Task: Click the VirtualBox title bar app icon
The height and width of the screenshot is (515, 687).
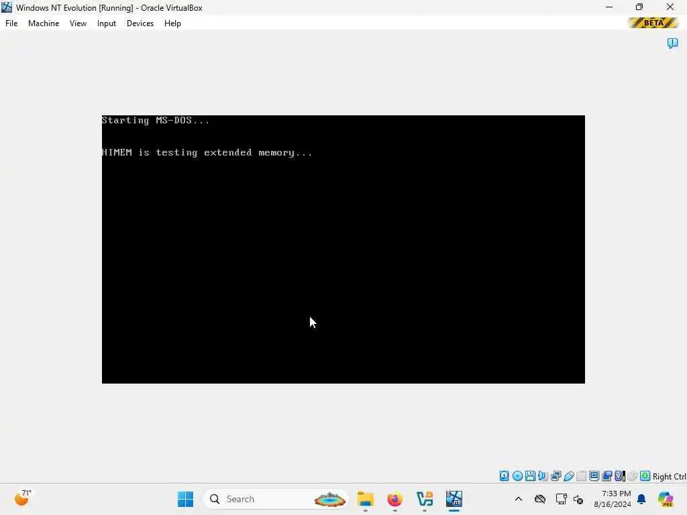Action: (7, 7)
